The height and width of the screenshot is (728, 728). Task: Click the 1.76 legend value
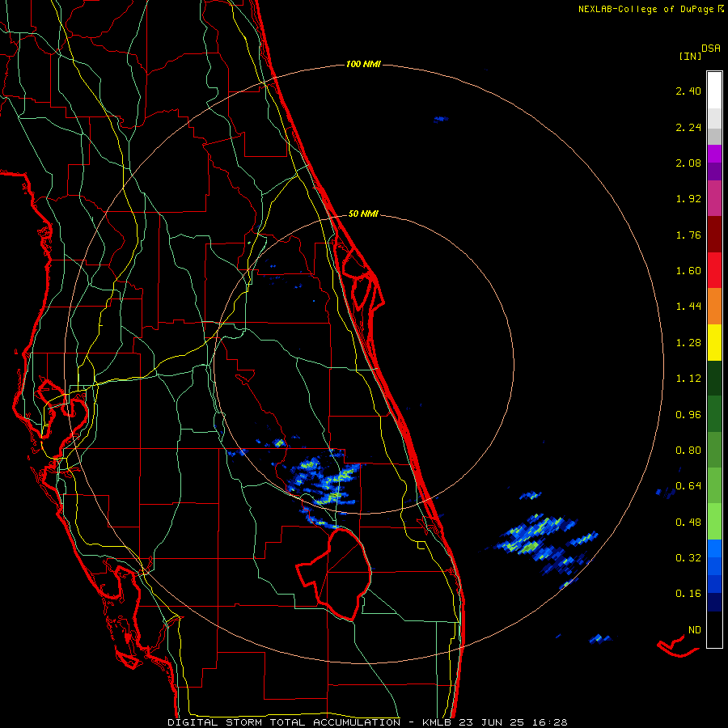click(x=688, y=235)
